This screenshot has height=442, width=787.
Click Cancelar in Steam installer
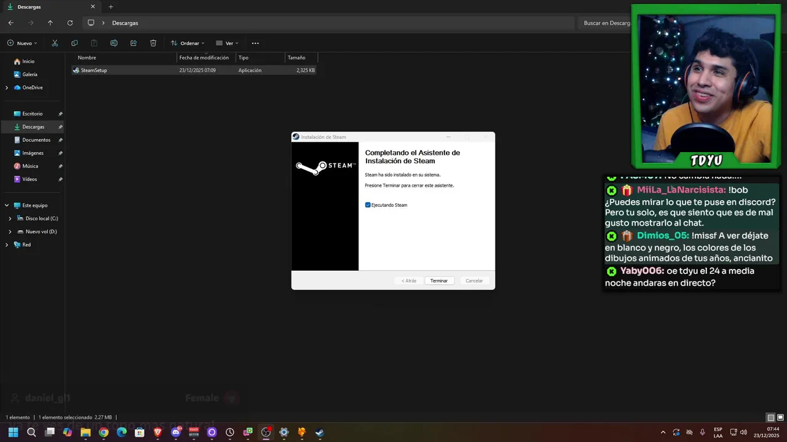pyautogui.click(x=474, y=281)
